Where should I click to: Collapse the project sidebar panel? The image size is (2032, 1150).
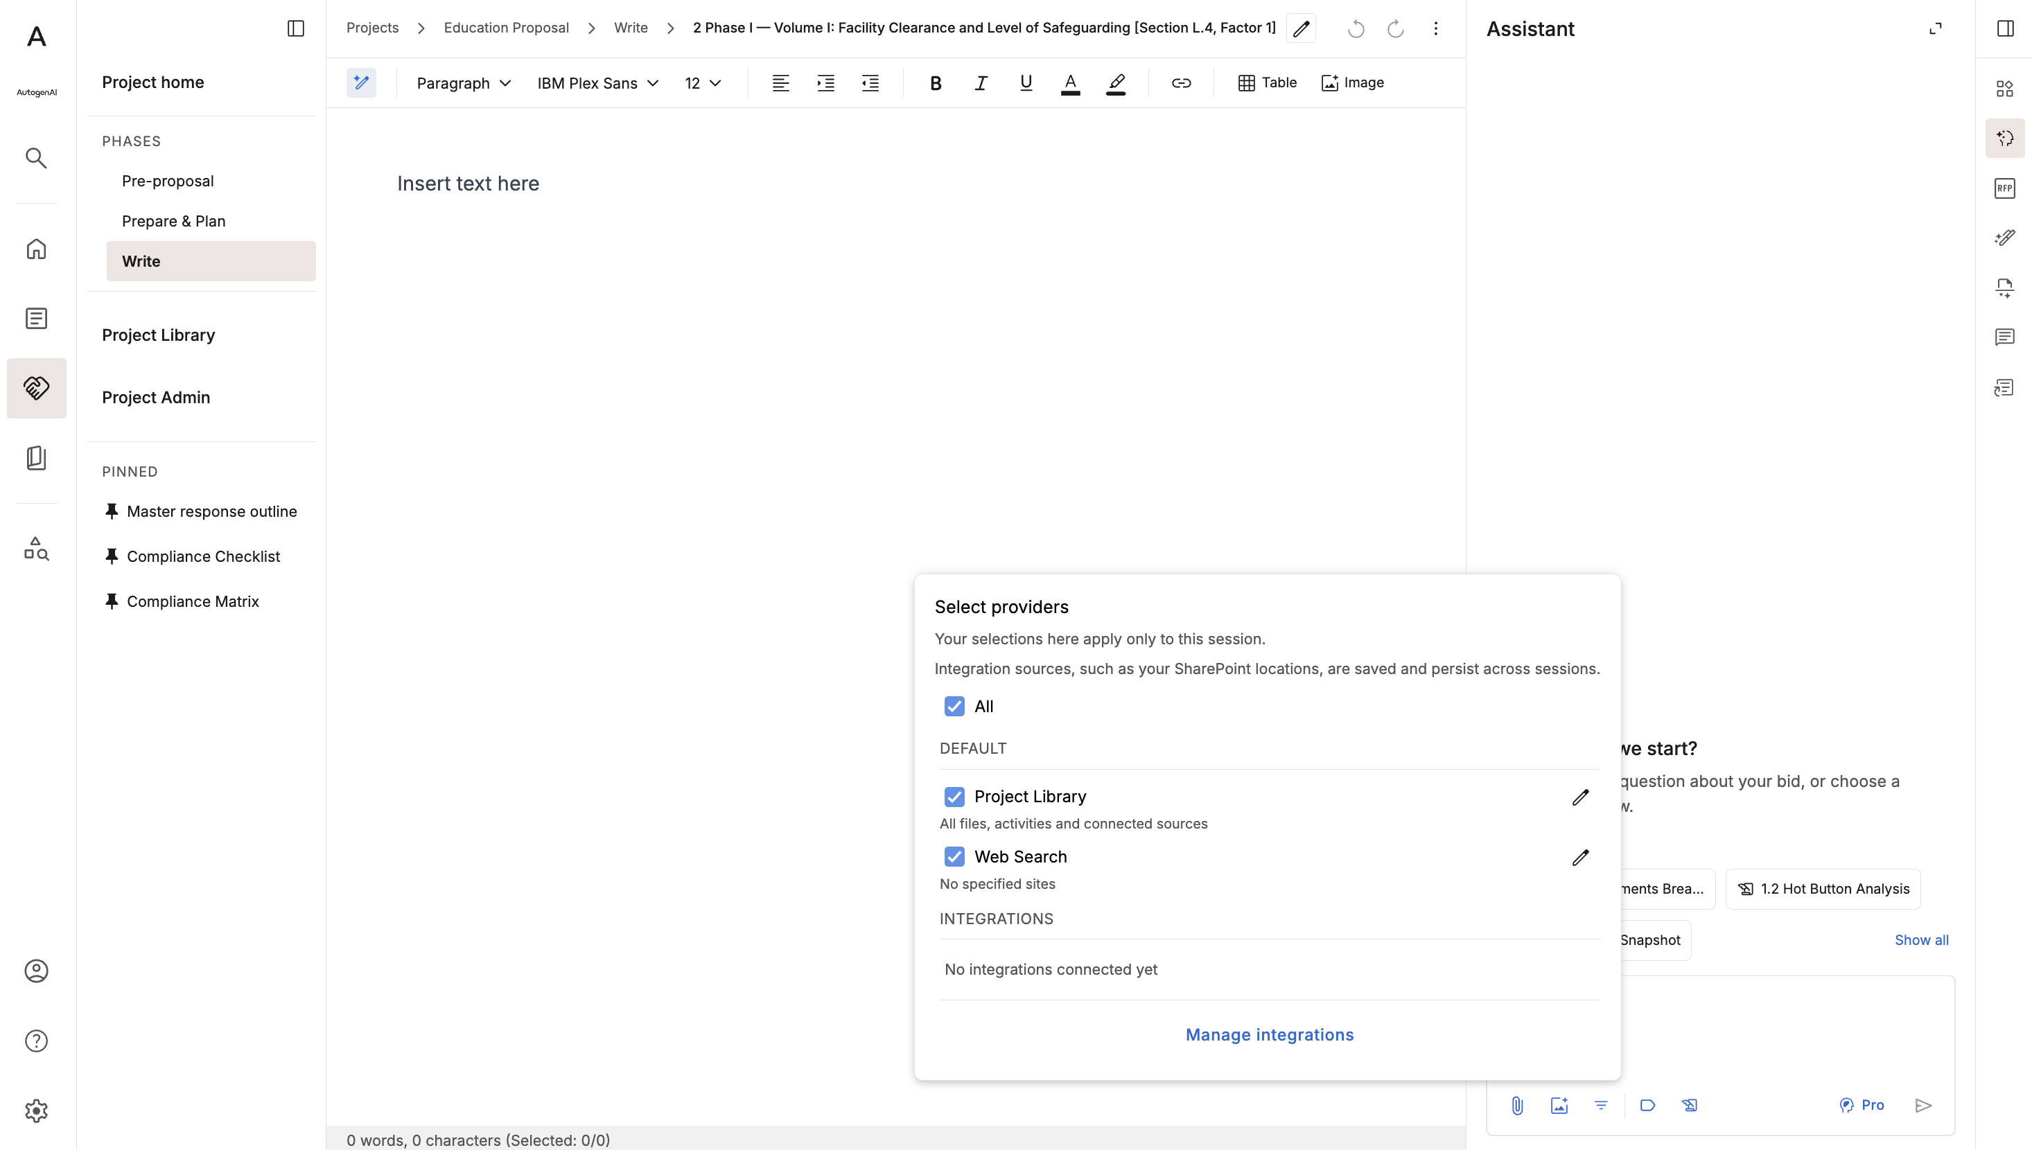pyautogui.click(x=295, y=28)
